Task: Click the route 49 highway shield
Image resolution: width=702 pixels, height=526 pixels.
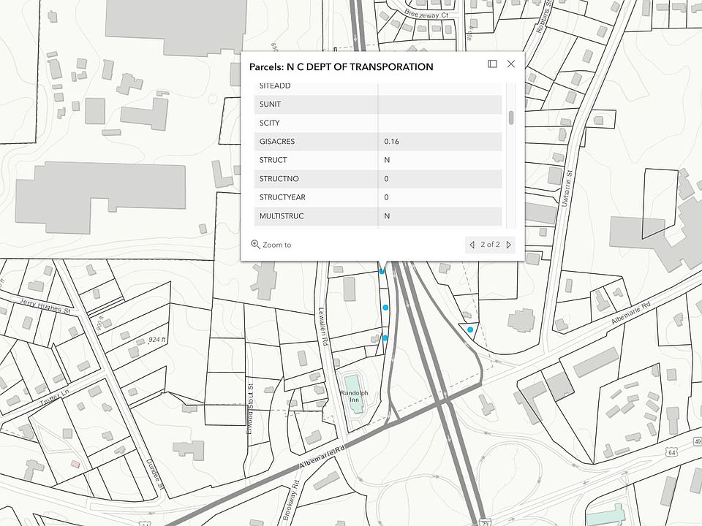Action: [698, 441]
